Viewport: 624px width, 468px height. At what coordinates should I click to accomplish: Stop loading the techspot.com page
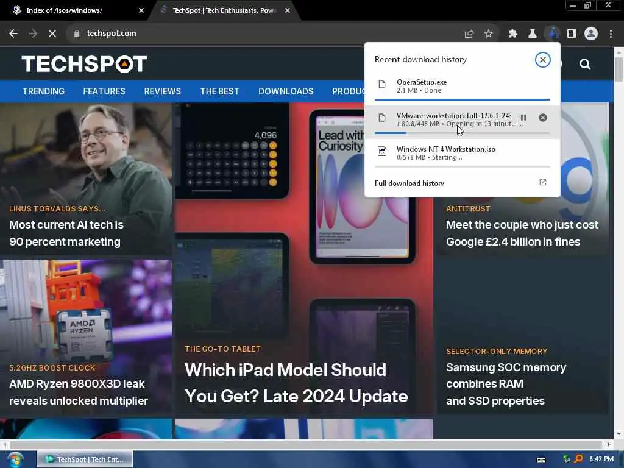52,34
